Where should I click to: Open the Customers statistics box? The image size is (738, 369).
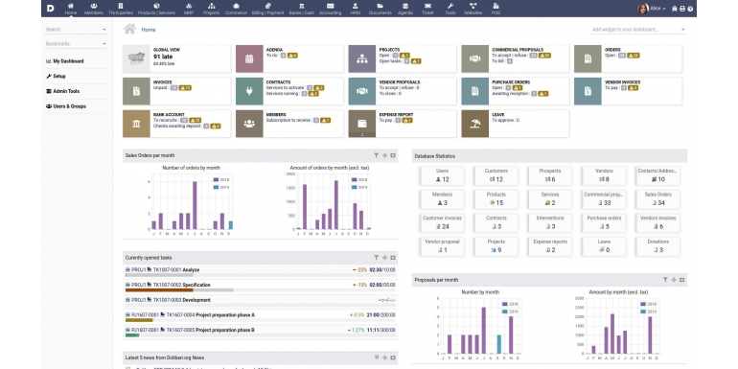496,175
